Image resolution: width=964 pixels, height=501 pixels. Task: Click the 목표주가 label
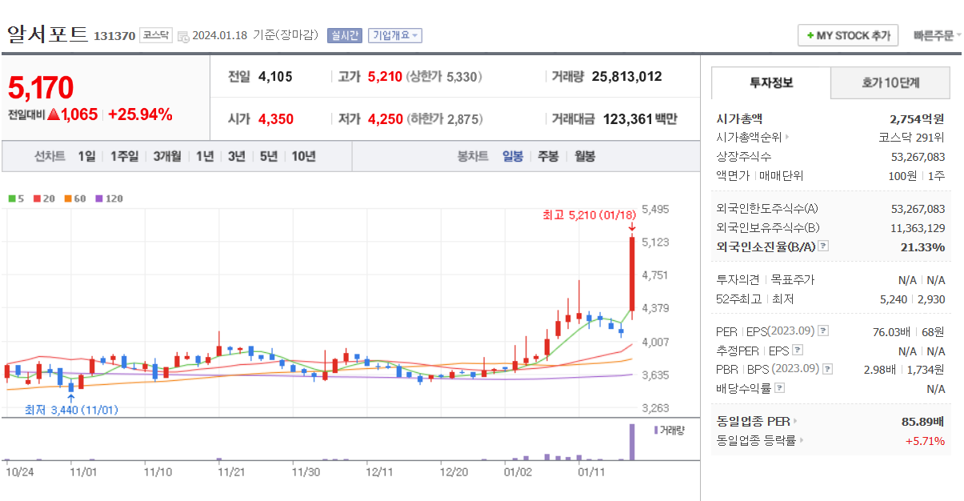pyautogui.click(x=792, y=279)
